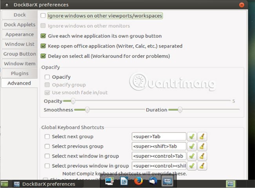Click the <super>Tab shortcut field
The height and width of the screenshot is (188, 255).
click(x=159, y=137)
